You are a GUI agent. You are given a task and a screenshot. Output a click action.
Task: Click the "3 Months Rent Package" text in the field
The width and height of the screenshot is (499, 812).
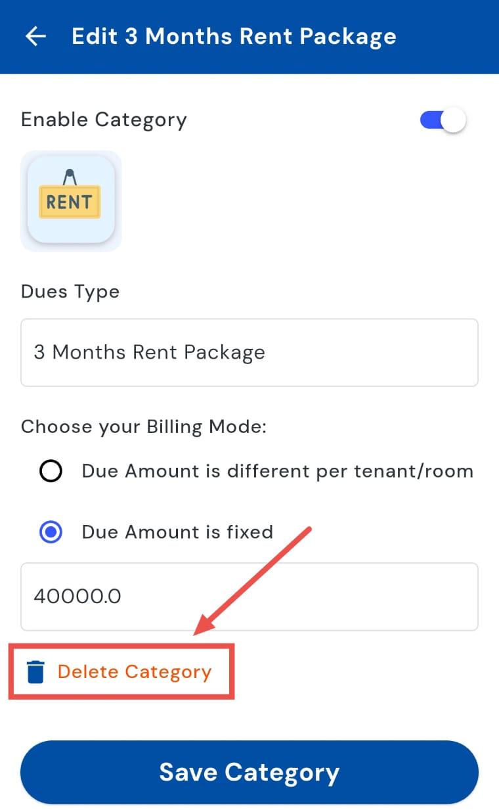click(150, 353)
